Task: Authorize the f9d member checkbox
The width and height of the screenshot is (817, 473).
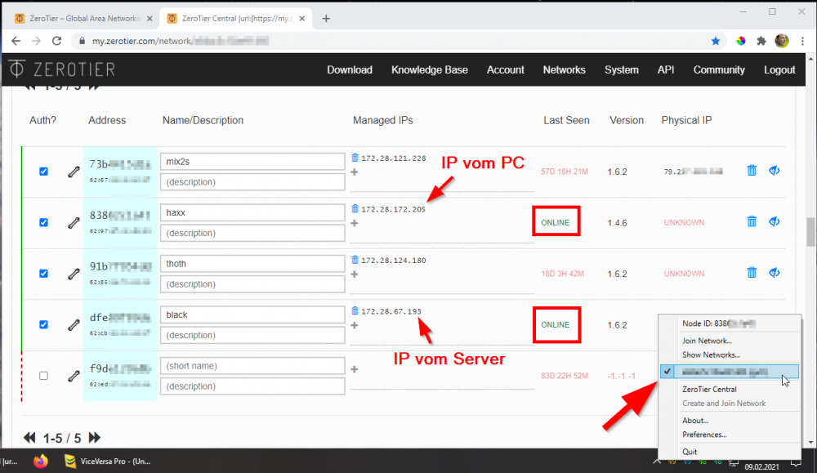Action: click(x=44, y=376)
